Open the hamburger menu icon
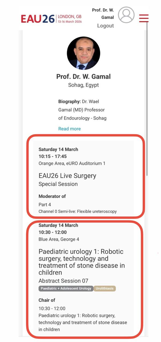The height and width of the screenshot is (342, 161). click(144, 18)
